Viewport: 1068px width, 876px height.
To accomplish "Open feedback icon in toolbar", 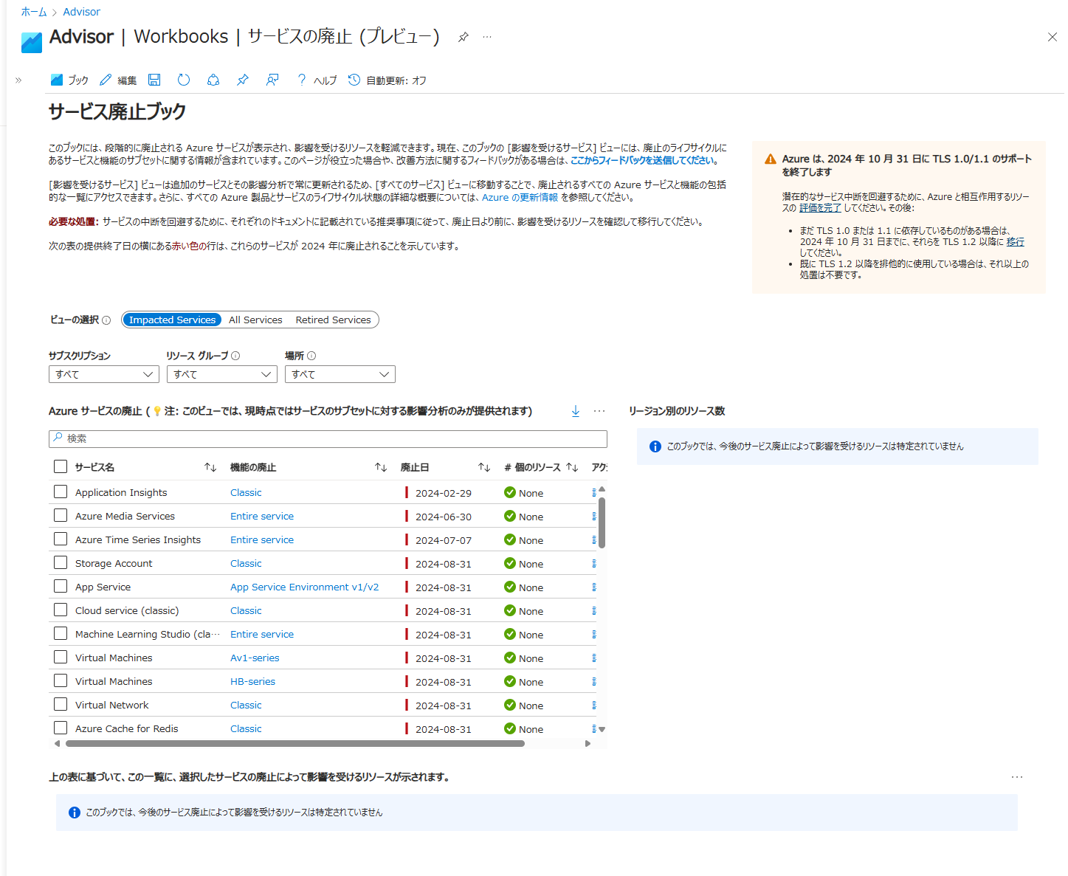I will (x=272, y=80).
